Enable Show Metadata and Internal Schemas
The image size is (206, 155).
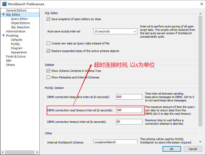coord(48,77)
